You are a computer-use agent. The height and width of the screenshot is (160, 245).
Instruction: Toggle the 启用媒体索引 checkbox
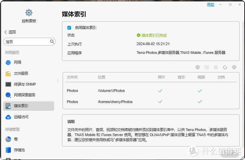point(69,28)
